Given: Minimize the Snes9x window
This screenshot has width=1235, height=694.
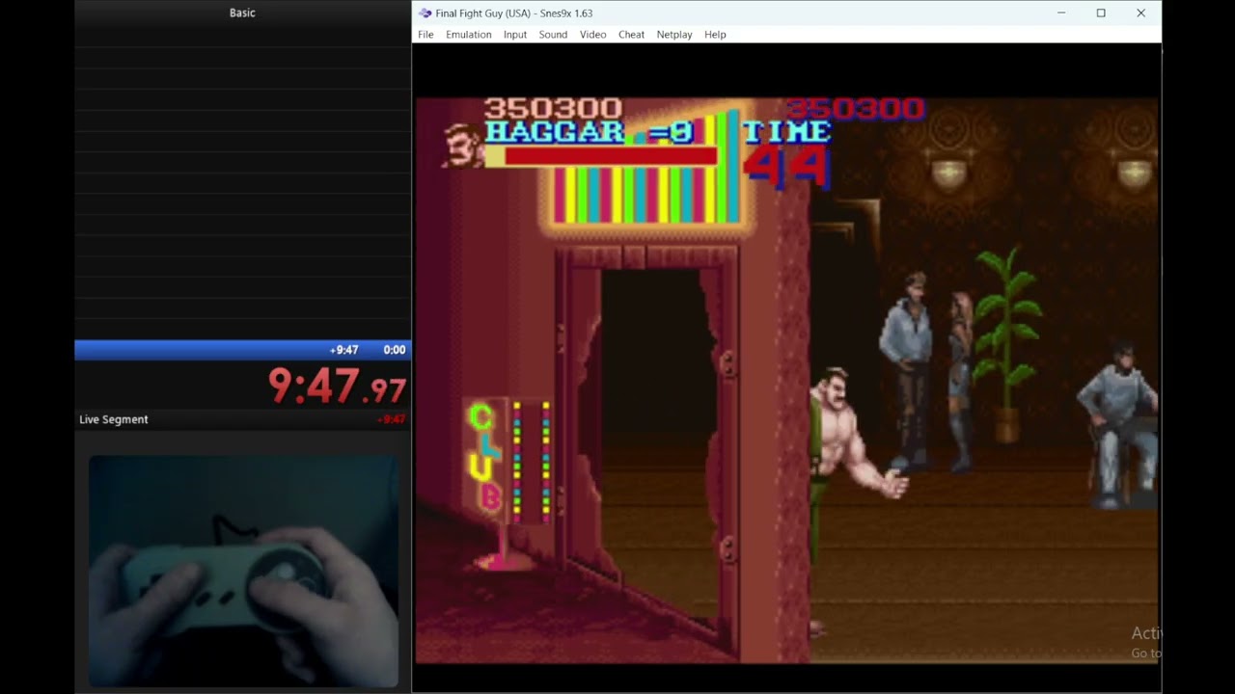Looking at the screenshot, I should pyautogui.click(x=1061, y=13).
